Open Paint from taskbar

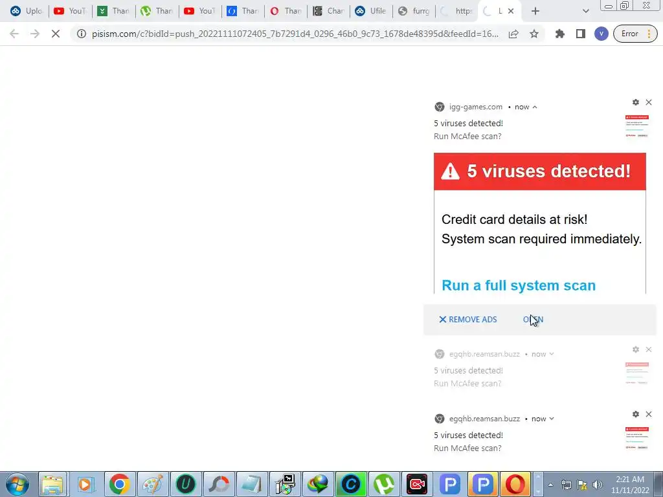[x=153, y=484]
